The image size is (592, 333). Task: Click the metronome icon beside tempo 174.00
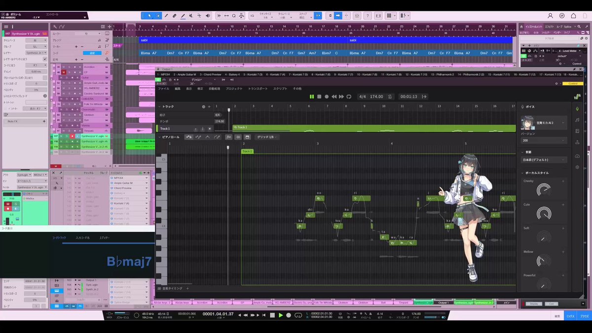(x=390, y=97)
